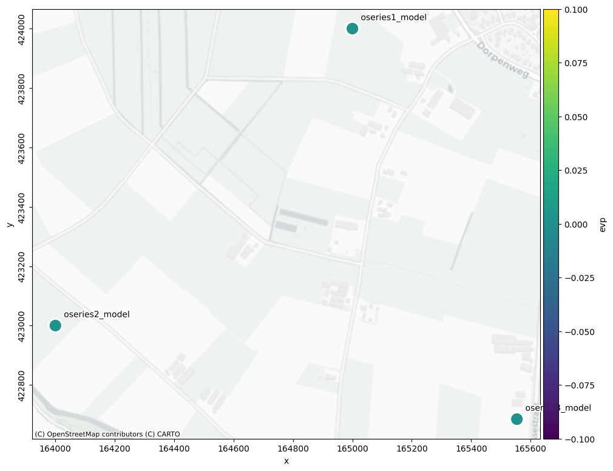Click x-axis tick label 164400
613x471 pixels.
(174, 449)
